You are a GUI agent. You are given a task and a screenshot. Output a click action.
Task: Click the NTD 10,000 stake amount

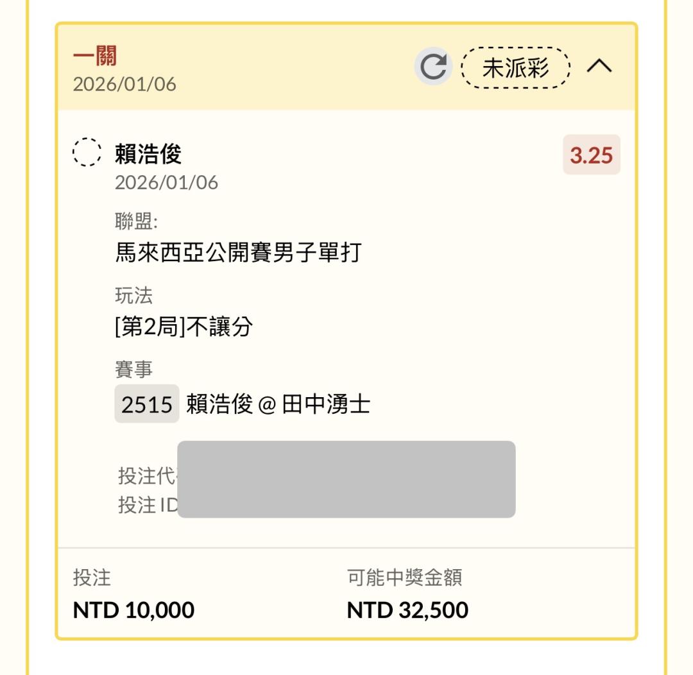pos(133,610)
